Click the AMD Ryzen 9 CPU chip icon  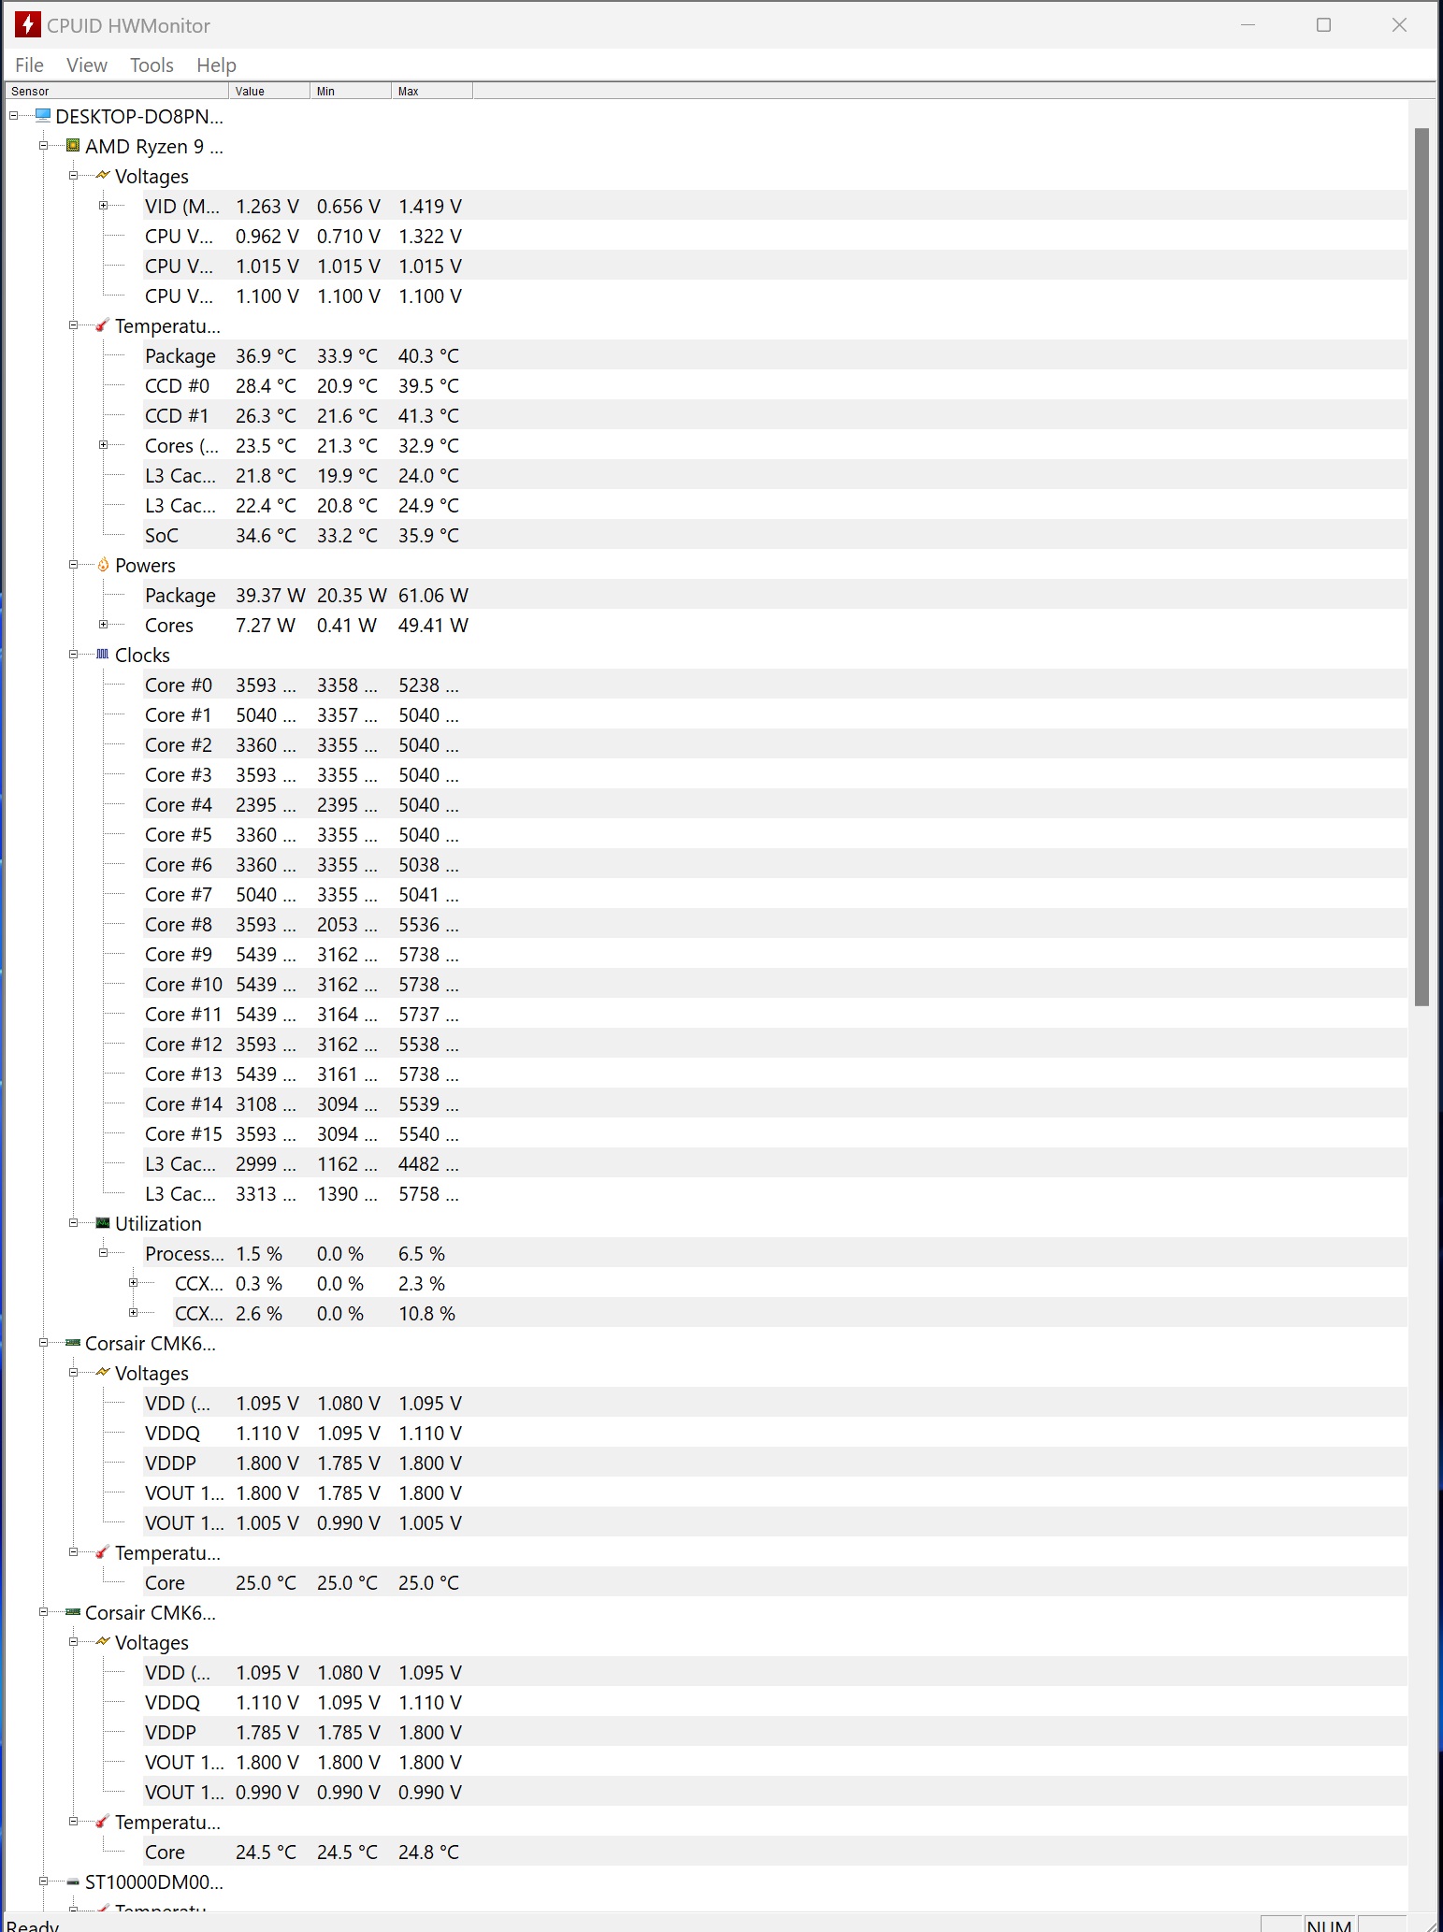[x=73, y=146]
